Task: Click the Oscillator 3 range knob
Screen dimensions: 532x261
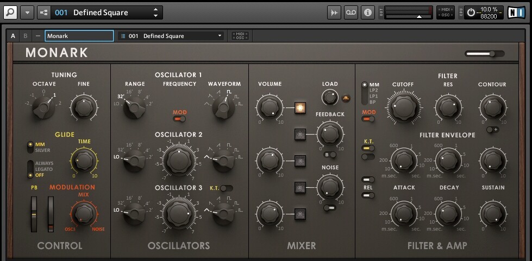Action: pyautogui.click(x=134, y=214)
